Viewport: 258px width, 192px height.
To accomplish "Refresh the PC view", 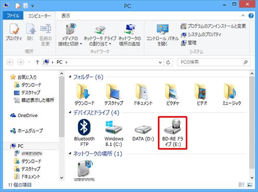I will [168, 62].
